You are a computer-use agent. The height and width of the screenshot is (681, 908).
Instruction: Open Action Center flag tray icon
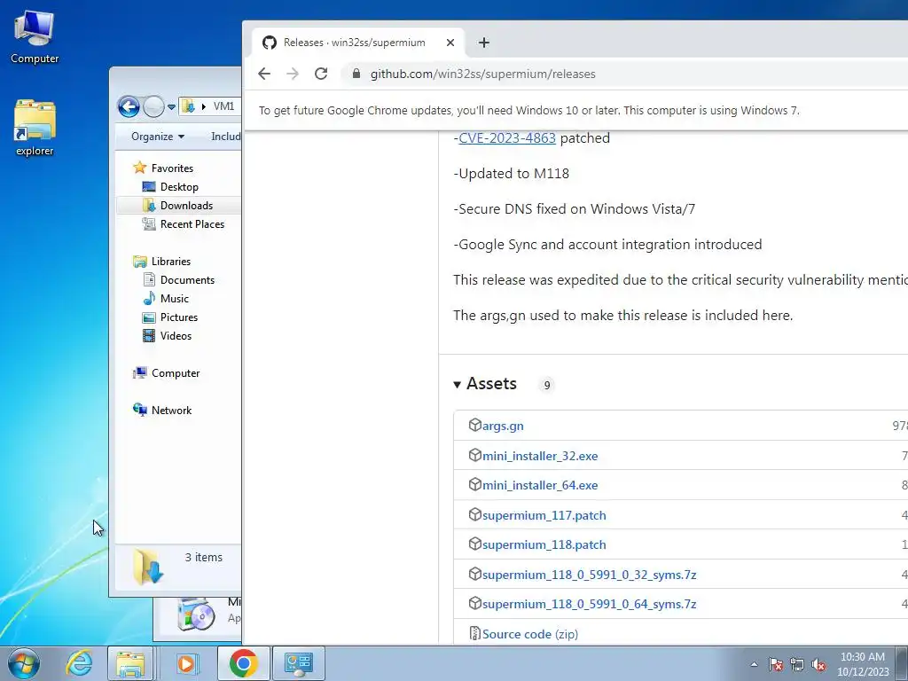click(776, 664)
